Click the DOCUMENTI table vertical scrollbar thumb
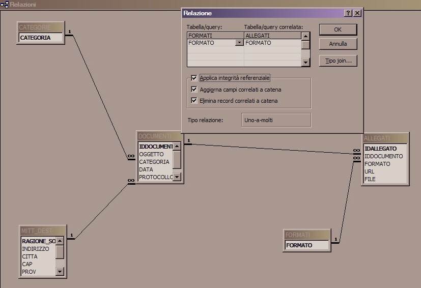The height and width of the screenshot is (288, 421). click(177, 159)
